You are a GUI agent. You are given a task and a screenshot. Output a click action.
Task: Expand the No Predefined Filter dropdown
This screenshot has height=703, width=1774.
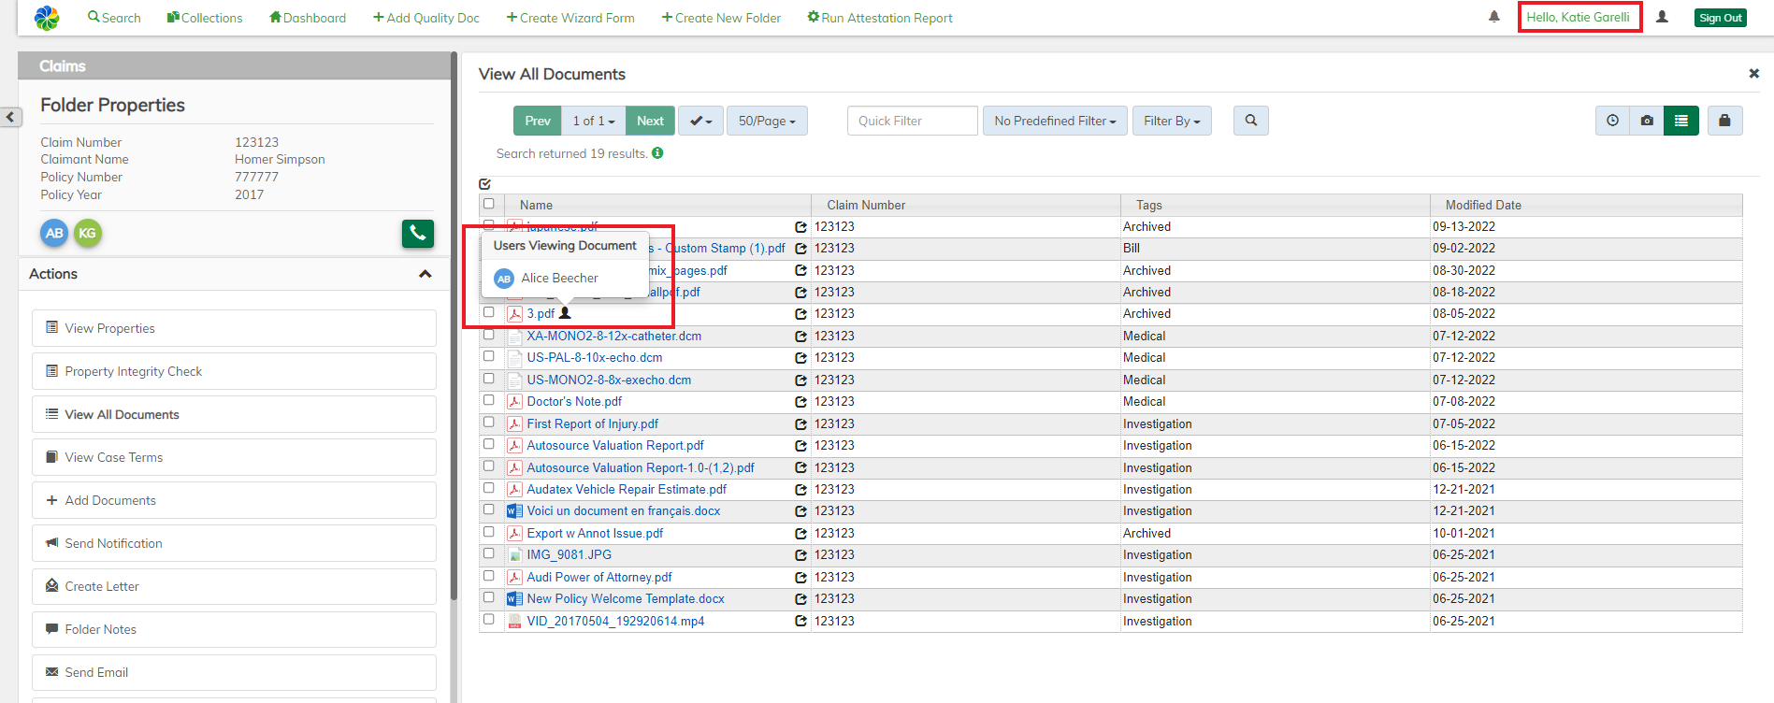1054,121
